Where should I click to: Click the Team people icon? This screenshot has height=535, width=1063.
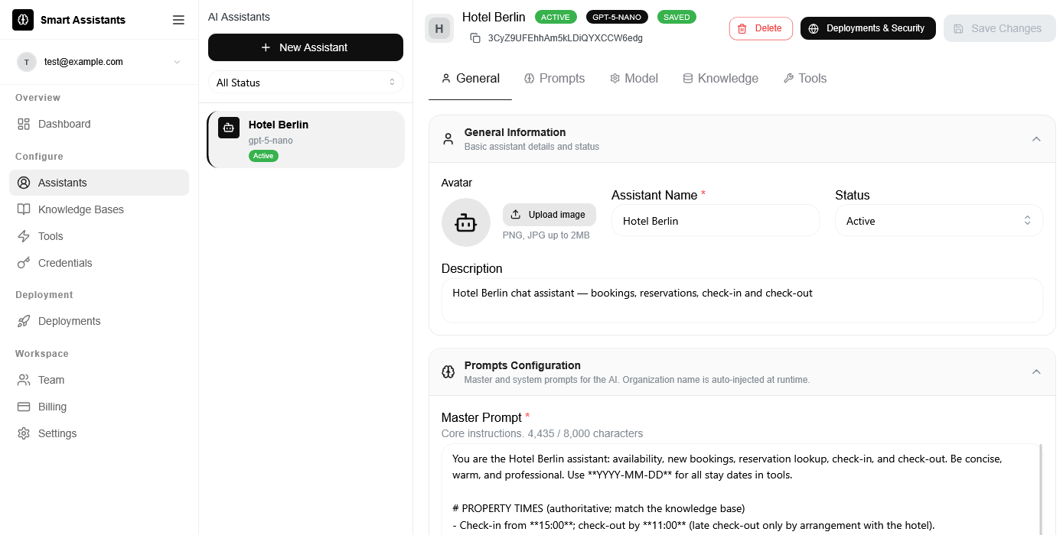coord(24,380)
